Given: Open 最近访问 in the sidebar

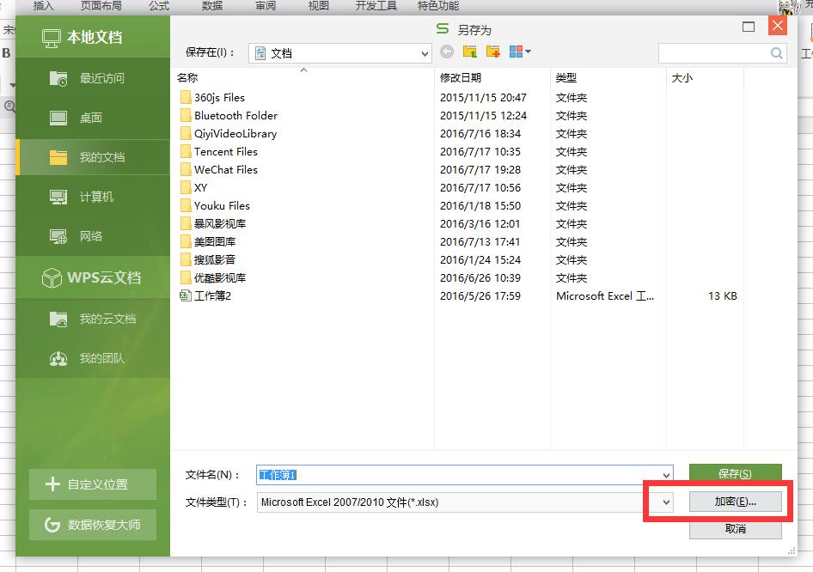Looking at the screenshot, I should pos(93,78).
